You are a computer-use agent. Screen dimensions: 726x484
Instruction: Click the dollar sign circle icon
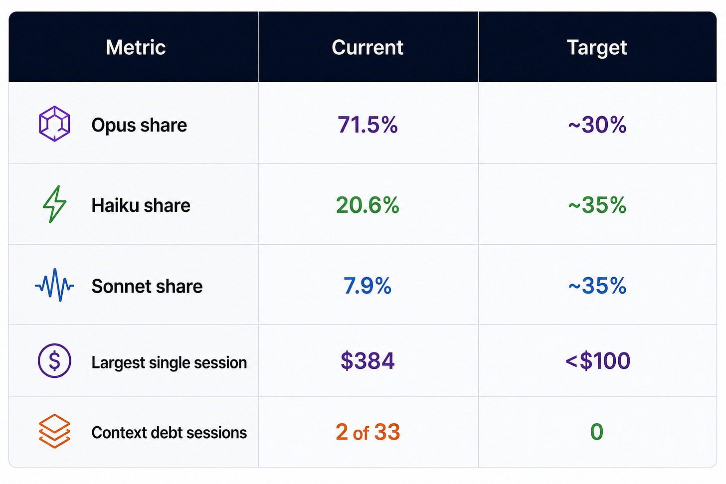[x=54, y=360]
